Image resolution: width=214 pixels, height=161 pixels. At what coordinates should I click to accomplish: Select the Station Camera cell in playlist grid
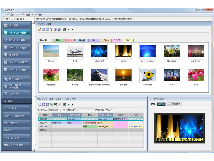(x=89, y=123)
